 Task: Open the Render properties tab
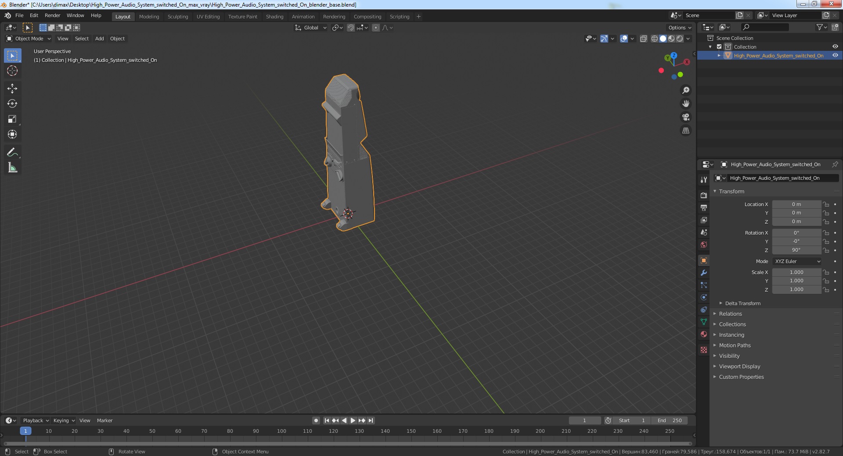[704, 195]
